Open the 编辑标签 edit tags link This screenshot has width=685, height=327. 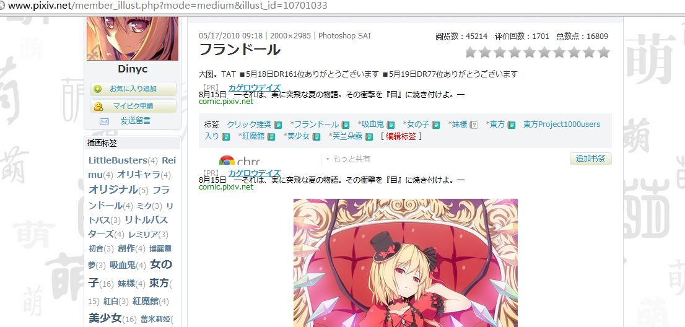[401, 136]
